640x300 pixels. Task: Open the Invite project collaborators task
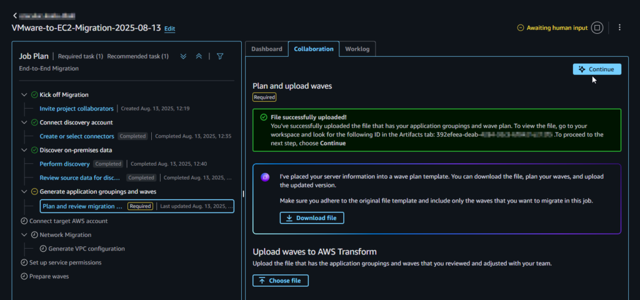click(77, 109)
